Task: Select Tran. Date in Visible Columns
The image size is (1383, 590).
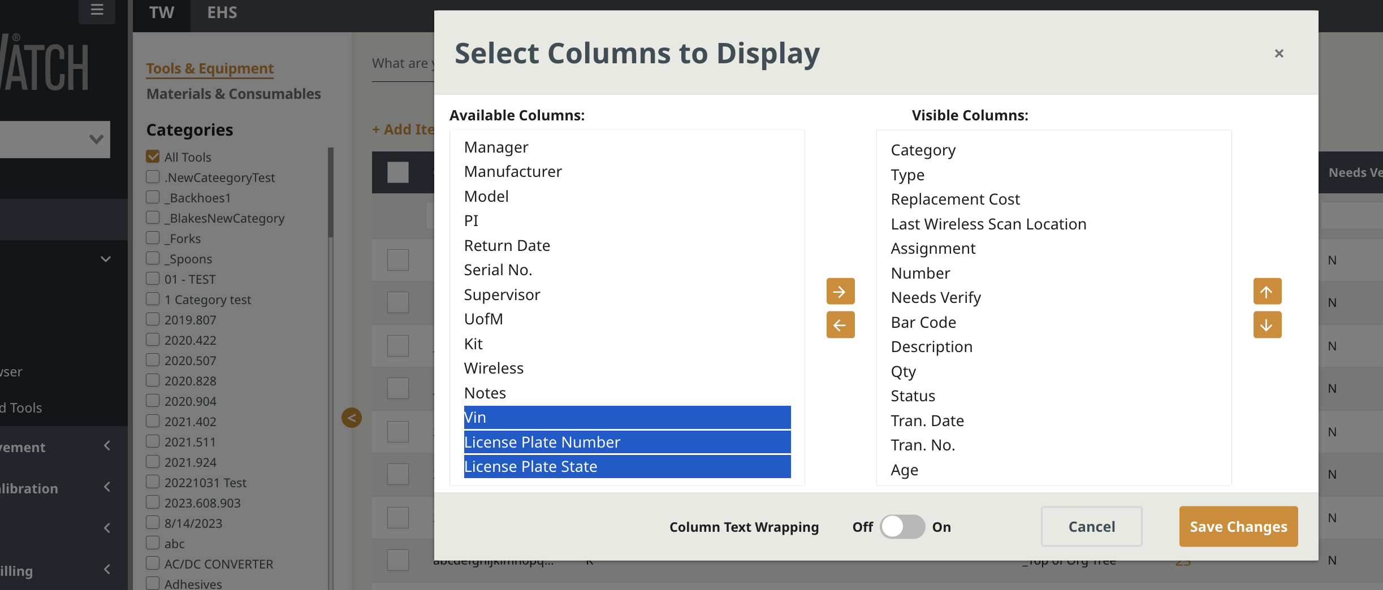Action: [x=1054, y=421]
